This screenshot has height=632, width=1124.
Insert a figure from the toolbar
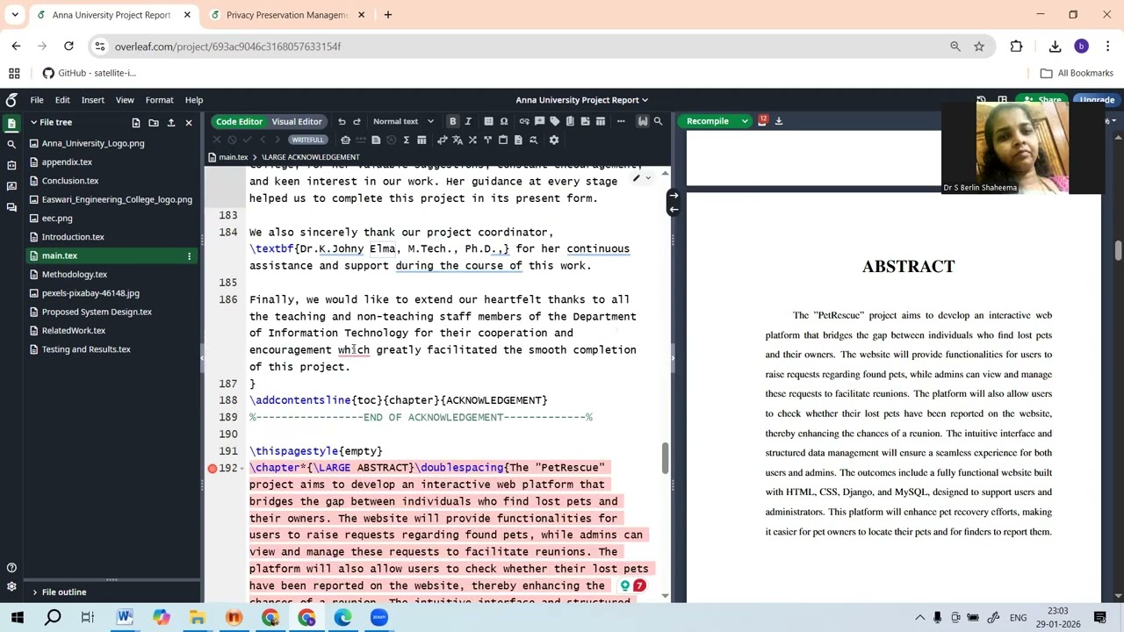pos(585,121)
